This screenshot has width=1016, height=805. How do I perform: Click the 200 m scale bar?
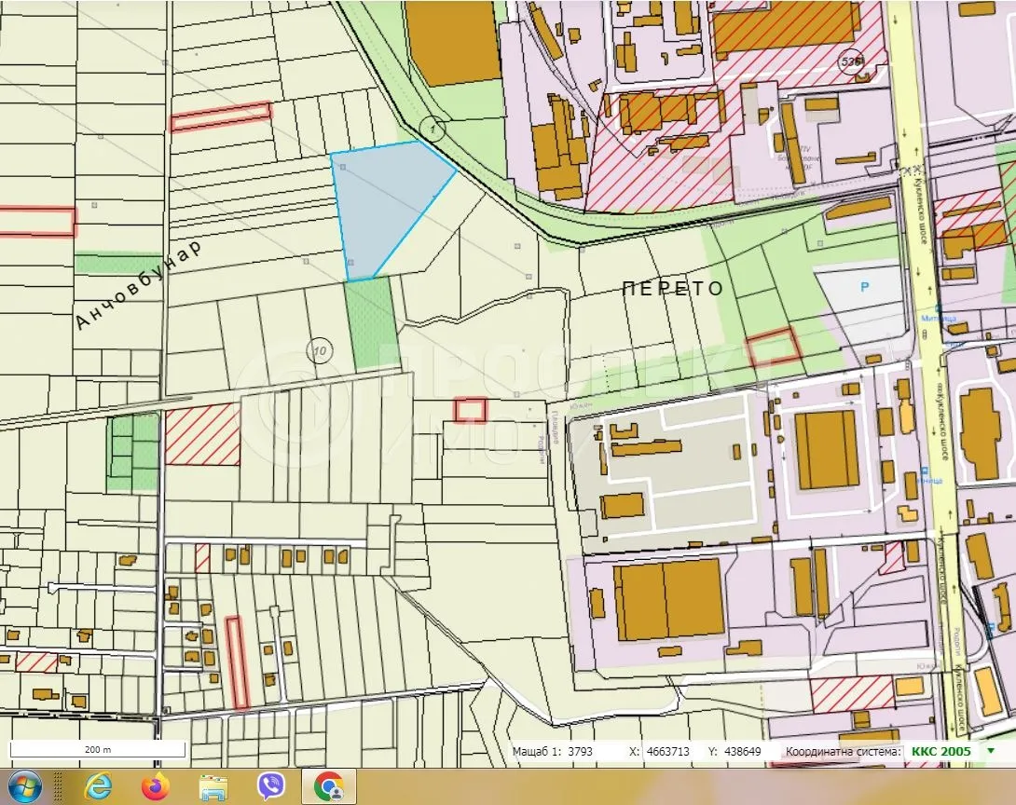click(98, 750)
